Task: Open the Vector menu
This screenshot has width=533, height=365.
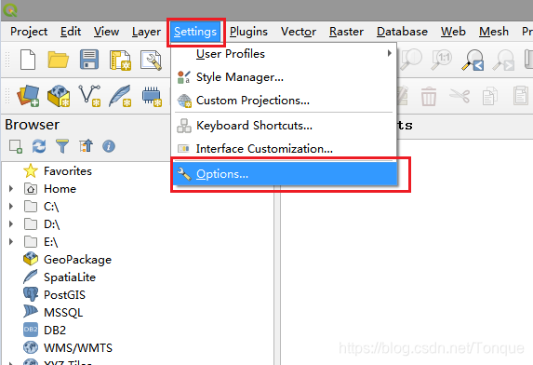Action: pyautogui.click(x=299, y=32)
